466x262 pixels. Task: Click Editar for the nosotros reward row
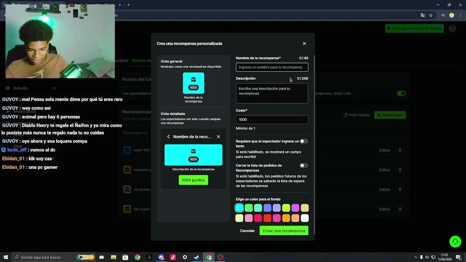[385, 170]
